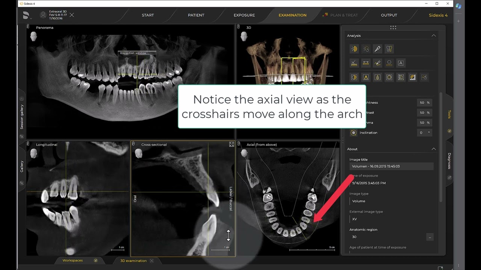Click the patient avatar icon in the header
The width and height of the screenshot is (481, 270).
[x=43, y=15]
